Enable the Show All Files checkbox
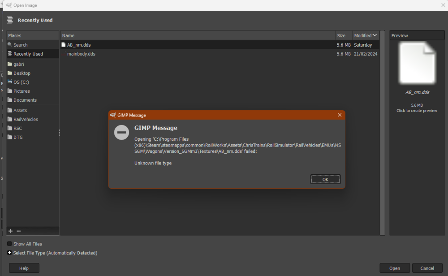This screenshot has width=448, height=276. (9, 244)
